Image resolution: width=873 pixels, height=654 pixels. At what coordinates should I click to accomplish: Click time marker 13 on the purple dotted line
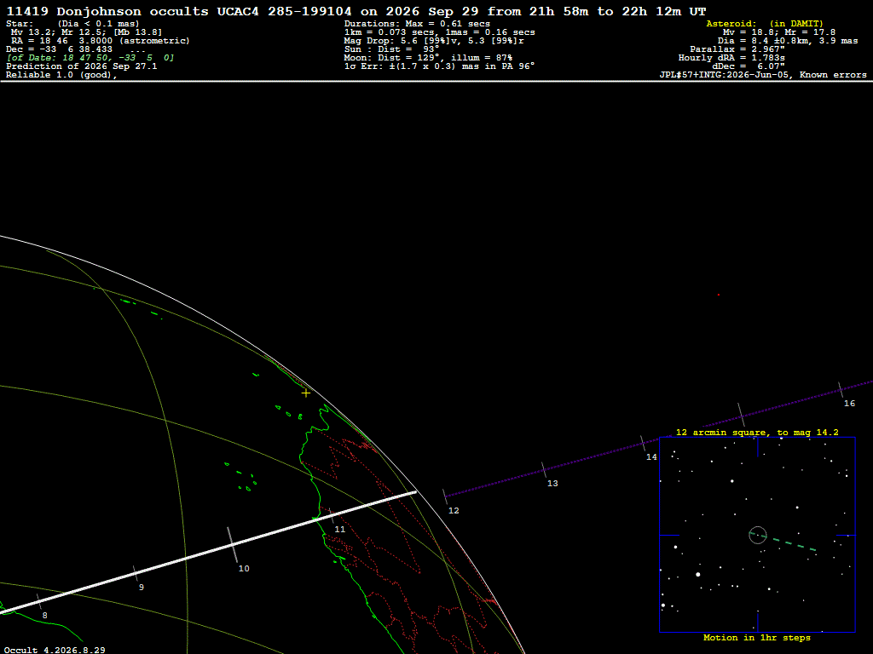552,484
